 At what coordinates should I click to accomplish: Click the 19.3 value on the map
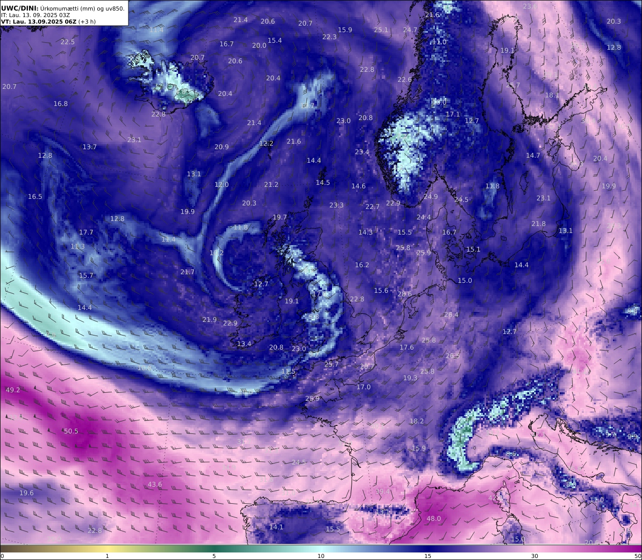point(410,378)
